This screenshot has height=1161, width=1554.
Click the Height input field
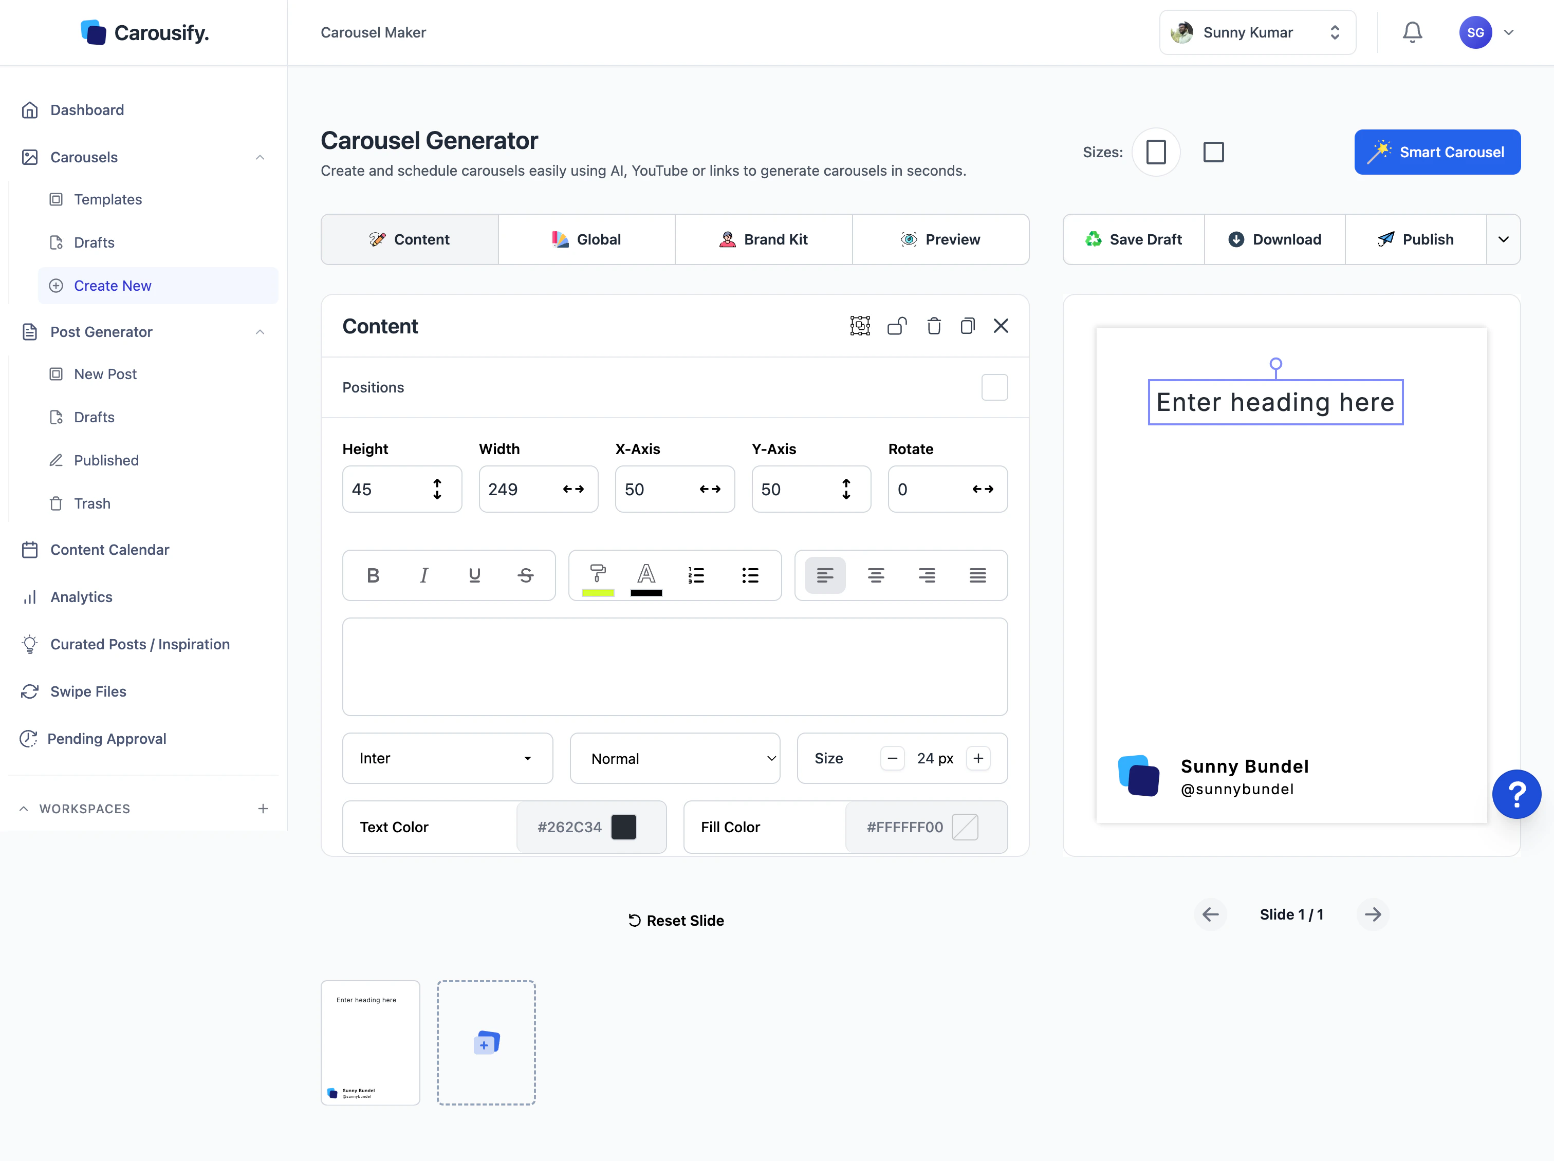click(x=402, y=490)
